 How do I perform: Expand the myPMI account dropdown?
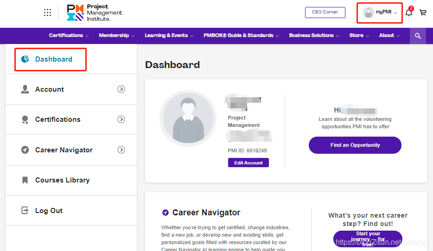pos(380,13)
